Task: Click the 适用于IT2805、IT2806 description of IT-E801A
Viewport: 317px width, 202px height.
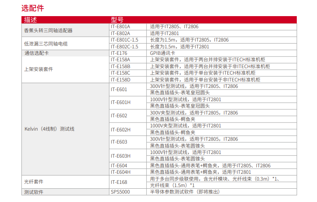Action: click(x=174, y=27)
